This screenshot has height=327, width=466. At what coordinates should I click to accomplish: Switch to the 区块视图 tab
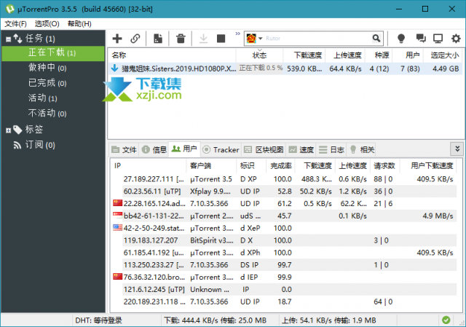pyautogui.click(x=264, y=149)
